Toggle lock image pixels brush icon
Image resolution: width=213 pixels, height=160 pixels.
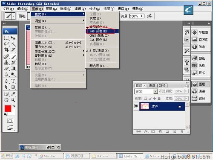(x=150, y=98)
